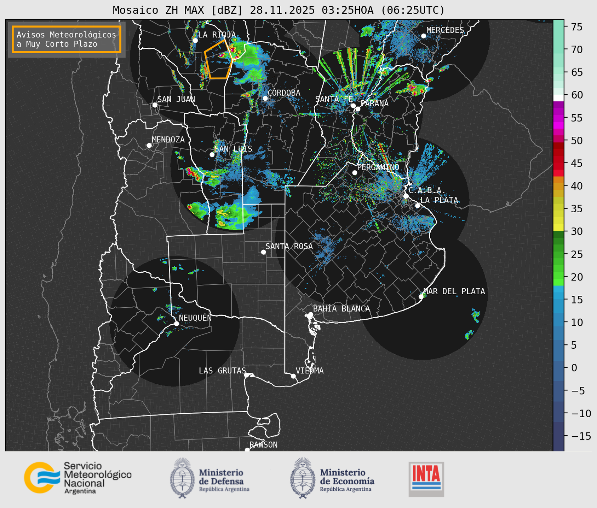The height and width of the screenshot is (508, 597).
Task: Click the Servicio Meteorológico Nacional logo
Action: click(78, 478)
